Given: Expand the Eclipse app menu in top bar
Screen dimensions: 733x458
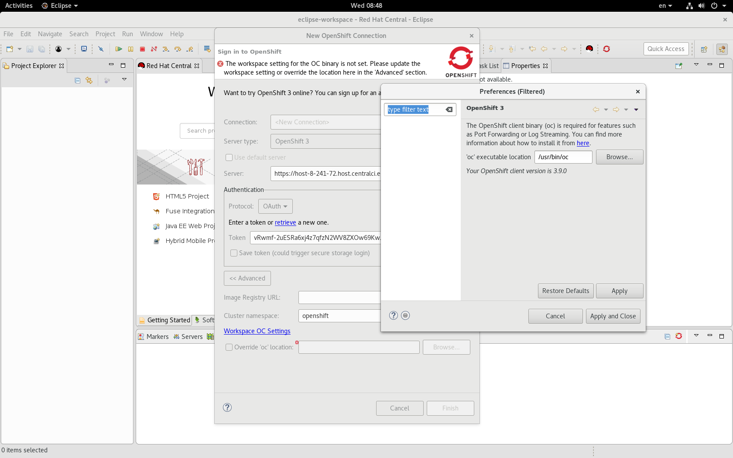Looking at the screenshot, I should 60,6.
